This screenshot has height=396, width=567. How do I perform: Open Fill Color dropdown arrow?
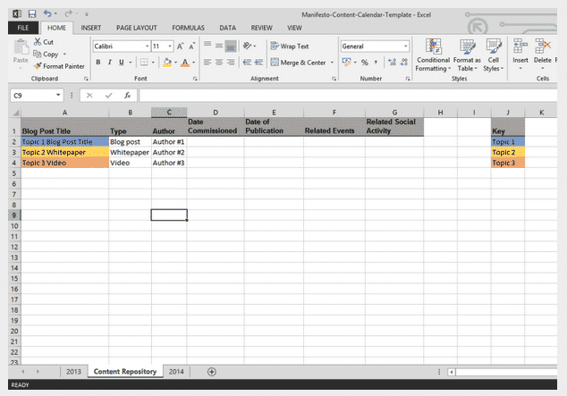point(176,63)
